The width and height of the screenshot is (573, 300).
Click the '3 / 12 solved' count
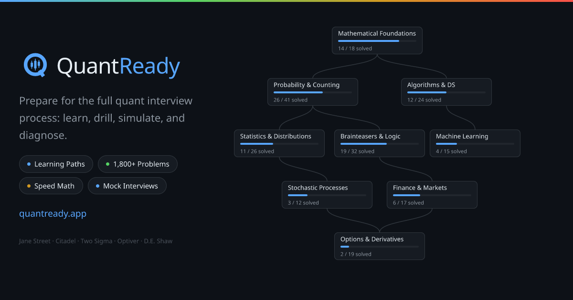(x=303, y=203)
